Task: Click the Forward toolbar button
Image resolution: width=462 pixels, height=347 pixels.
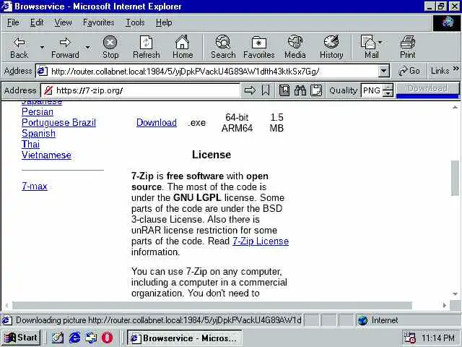Action: pos(65,48)
